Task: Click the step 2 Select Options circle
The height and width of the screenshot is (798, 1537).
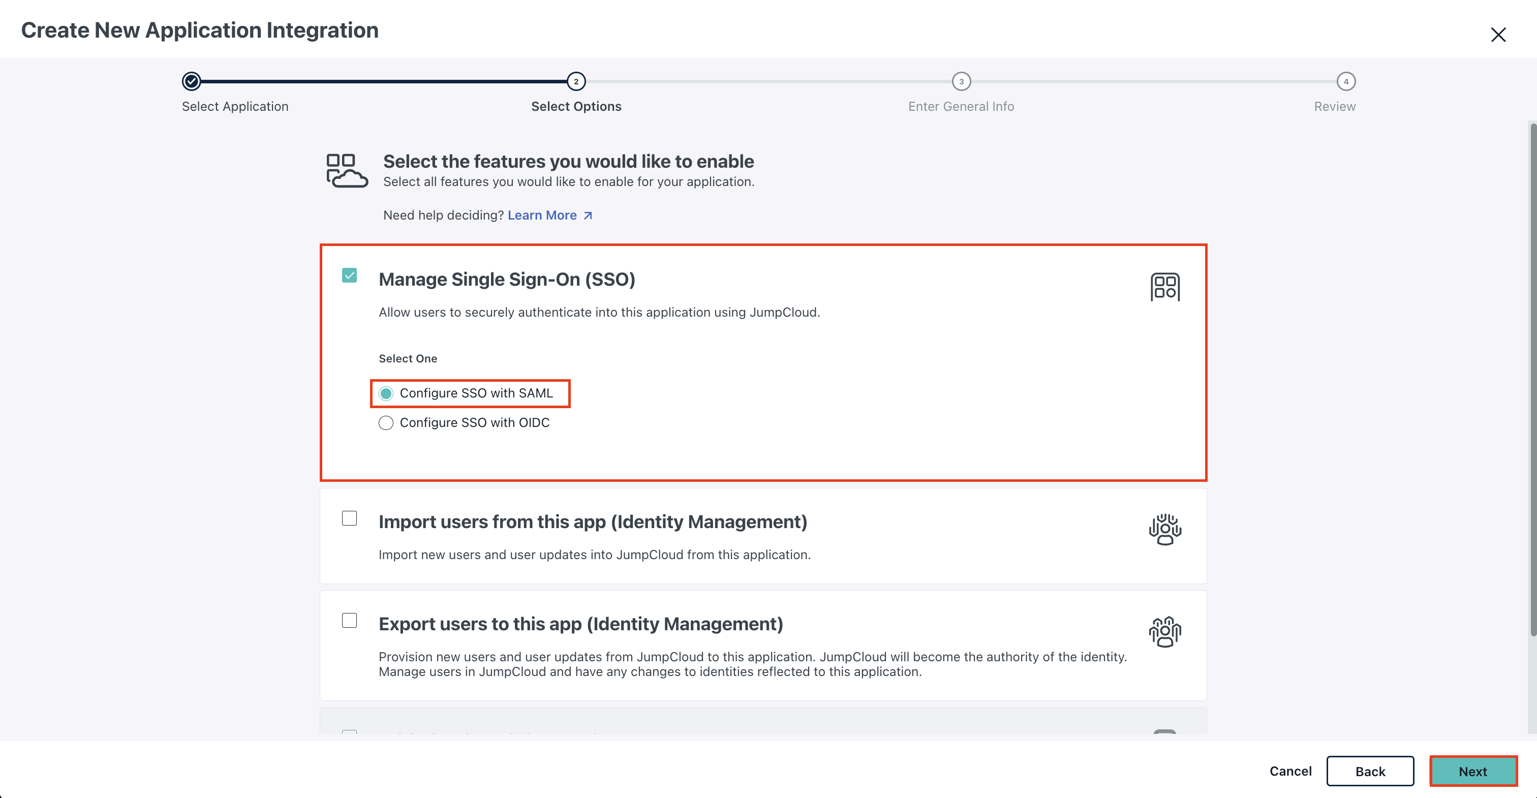Action: (x=576, y=81)
